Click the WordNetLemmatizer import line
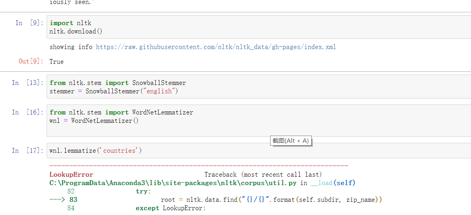Viewport: 471px width, 215px height. tap(122, 112)
